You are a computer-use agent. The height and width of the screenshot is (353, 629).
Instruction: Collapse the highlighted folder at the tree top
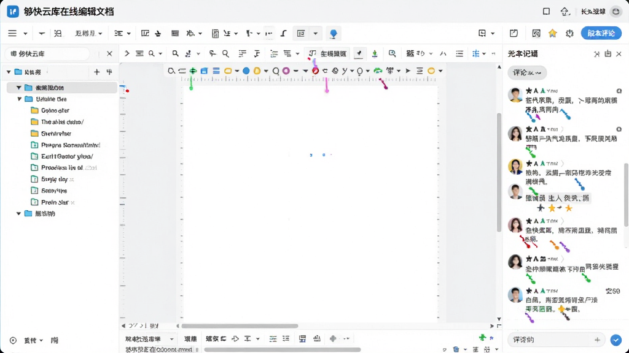18,88
